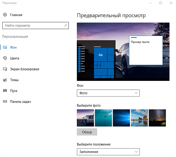The image size is (176, 157).
Task: Click the search magnifier icon
Action: (66, 26)
